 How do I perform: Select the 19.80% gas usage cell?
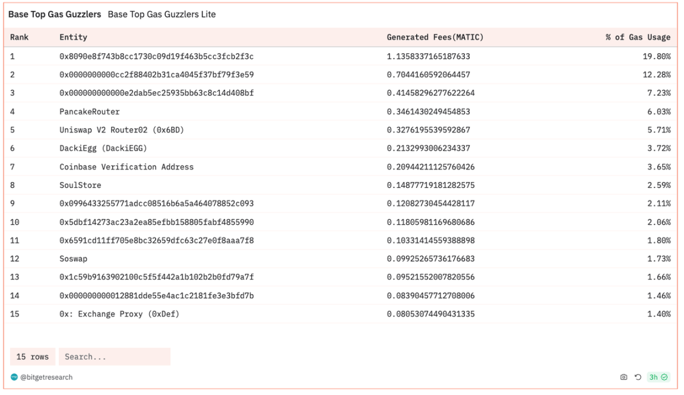tap(657, 56)
